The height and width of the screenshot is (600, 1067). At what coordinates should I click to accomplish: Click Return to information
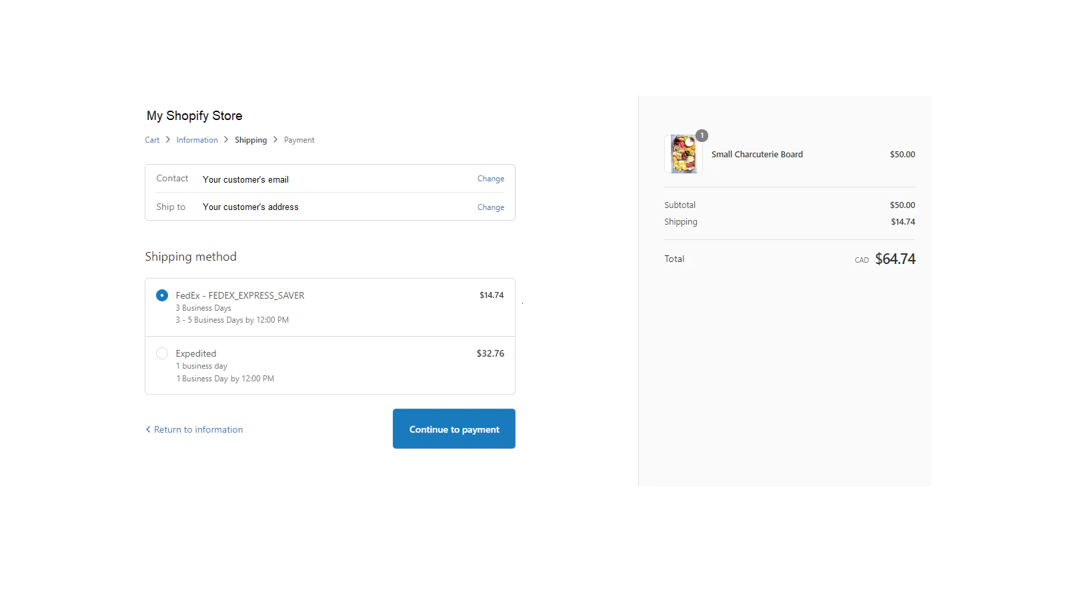[198, 429]
